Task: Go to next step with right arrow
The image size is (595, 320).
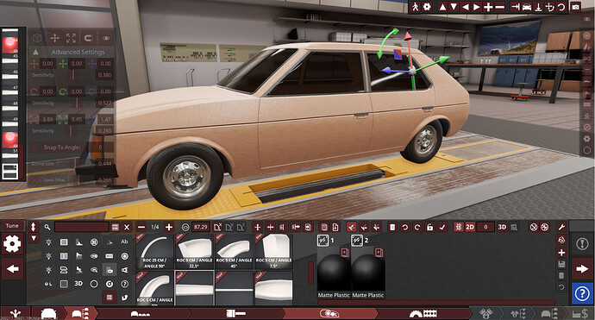Action: click(582, 269)
